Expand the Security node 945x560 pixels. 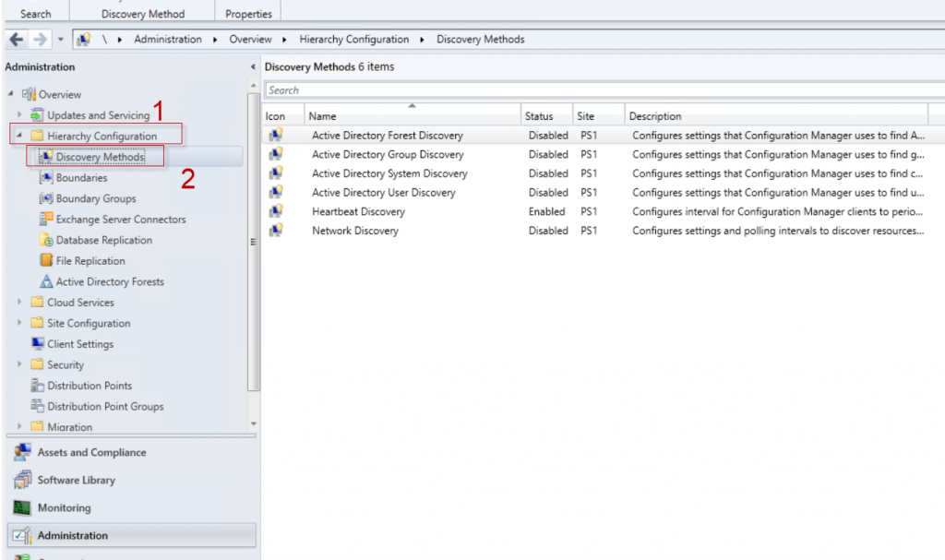point(19,364)
